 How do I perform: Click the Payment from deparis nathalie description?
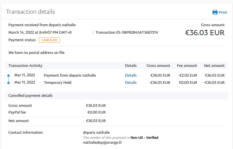point(70,75)
